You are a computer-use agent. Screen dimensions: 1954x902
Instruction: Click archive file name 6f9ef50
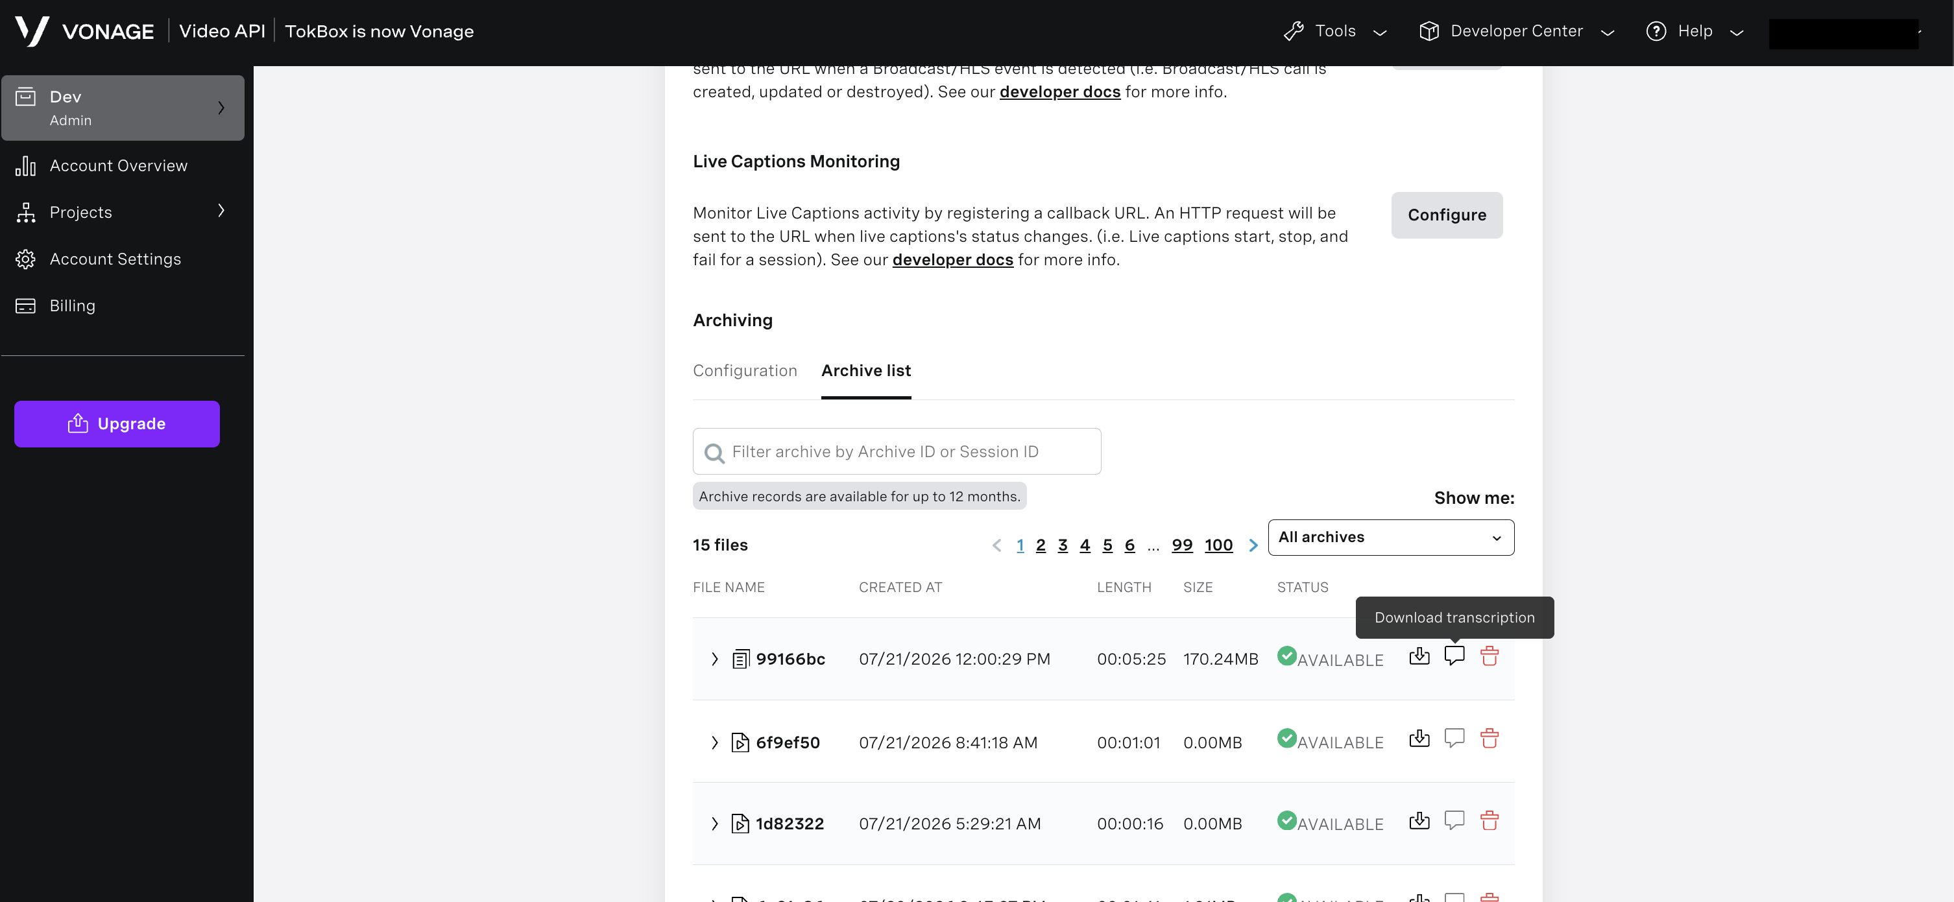pos(788,743)
